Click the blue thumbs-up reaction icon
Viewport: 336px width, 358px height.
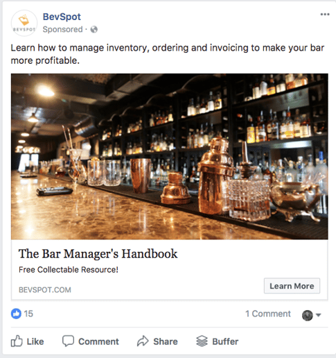pos(16,314)
